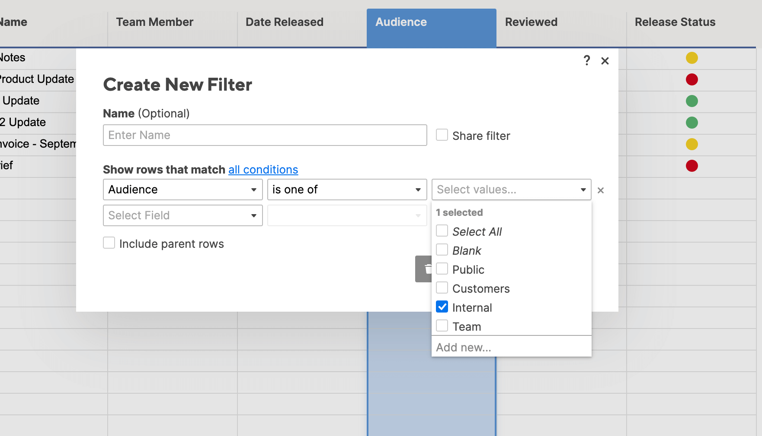Click the red Release Status dot
This screenshot has height=436, width=762.
click(x=692, y=79)
